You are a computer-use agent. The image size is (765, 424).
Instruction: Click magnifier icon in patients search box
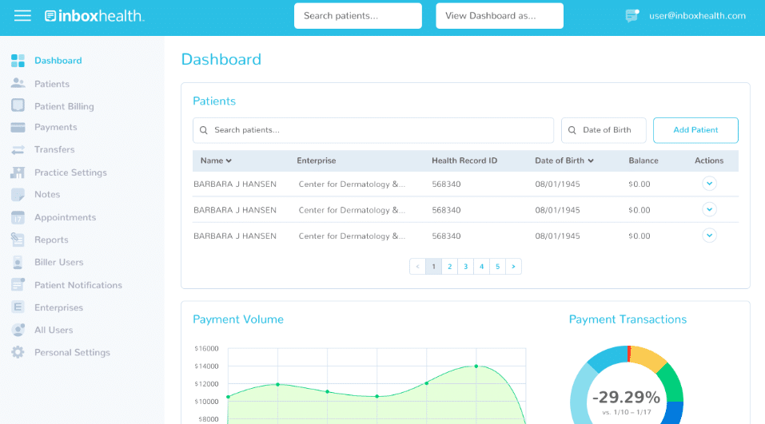click(204, 130)
